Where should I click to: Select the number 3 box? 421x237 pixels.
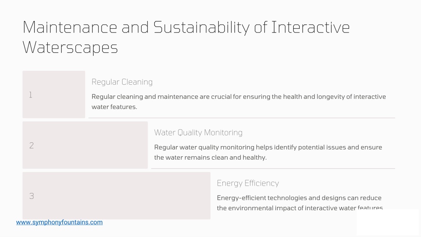pos(116,195)
